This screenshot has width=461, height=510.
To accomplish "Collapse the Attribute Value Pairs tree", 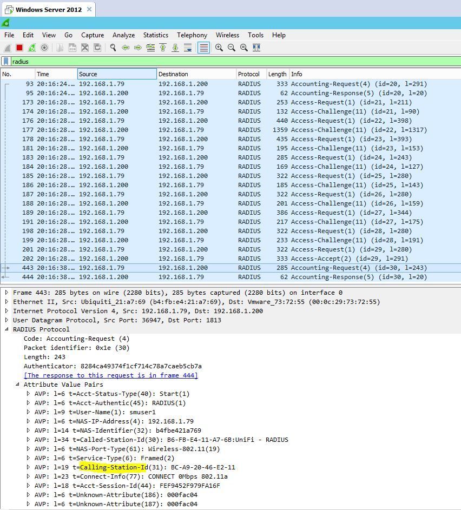I will (x=17, y=385).
